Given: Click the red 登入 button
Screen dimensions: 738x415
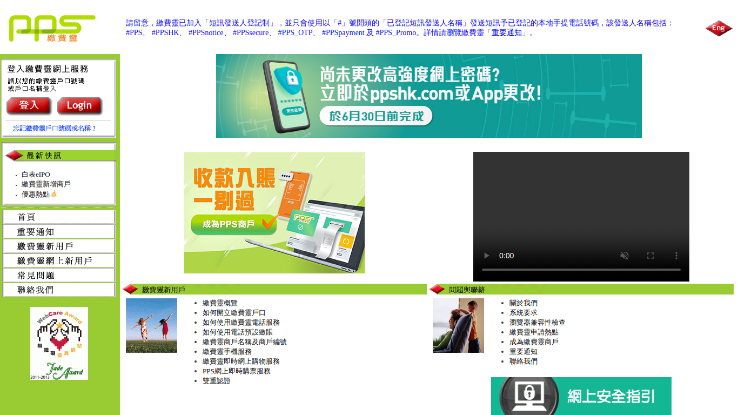Looking at the screenshot, I should [29, 106].
